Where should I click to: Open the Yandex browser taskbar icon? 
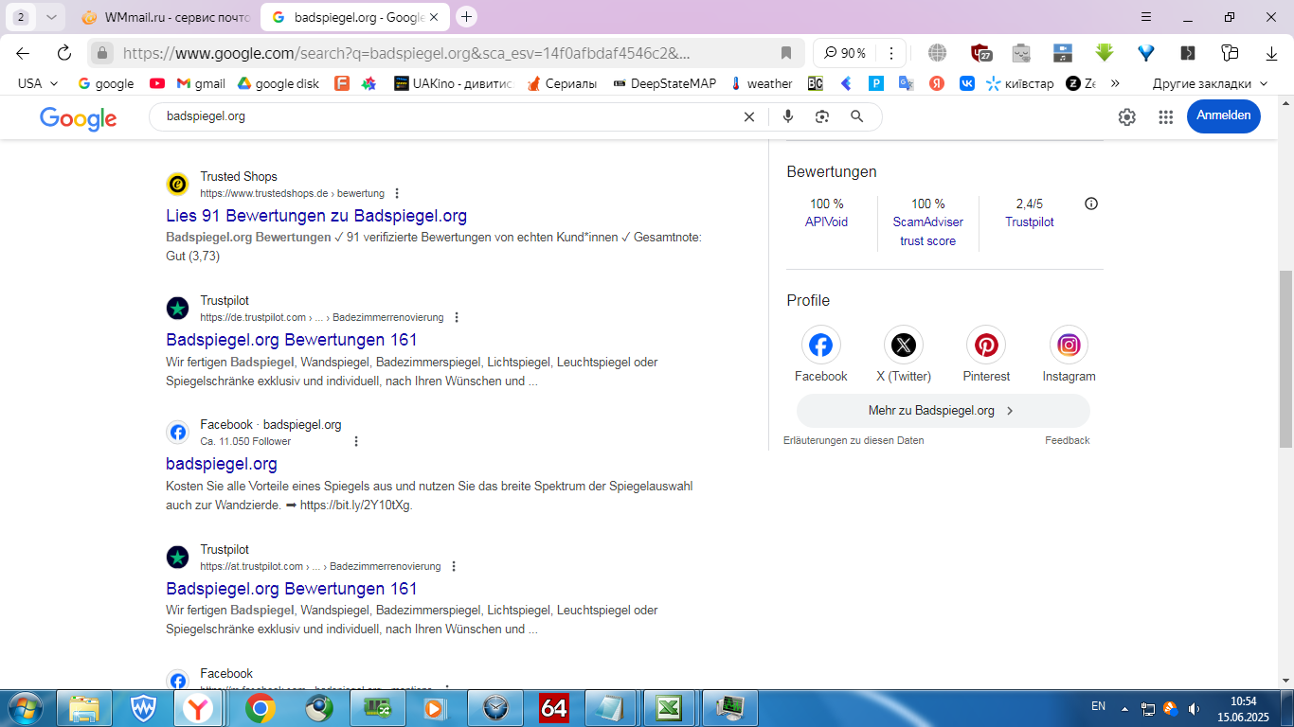point(199,707)
